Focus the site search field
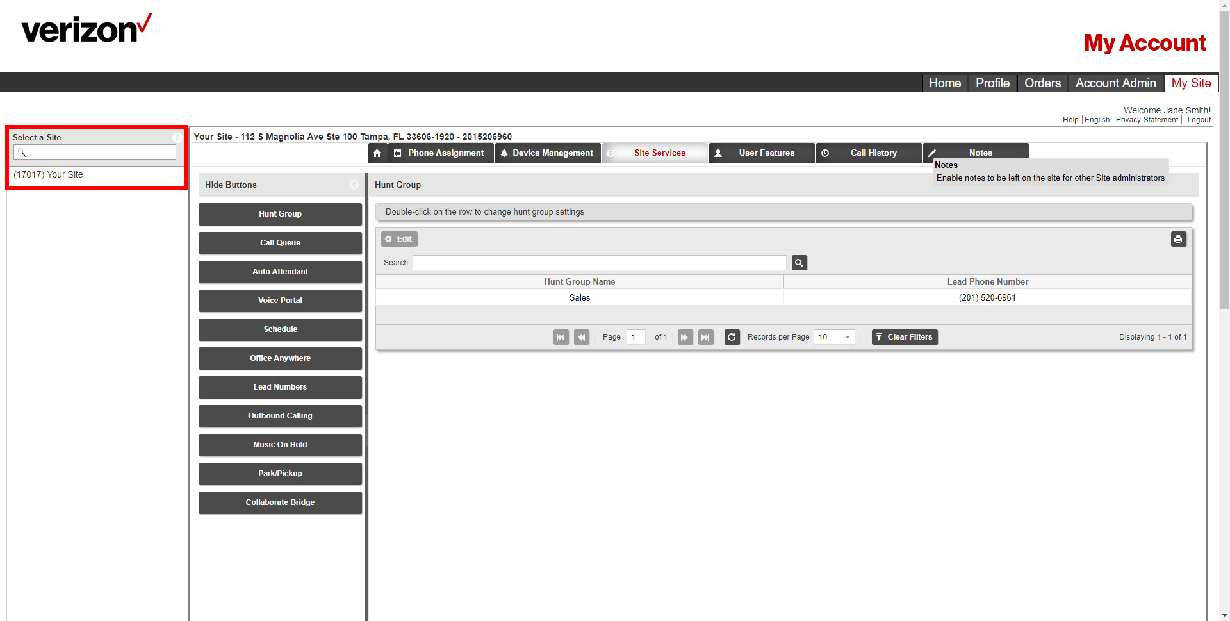Viewport: 1230px width, 621px height. click(95, 152)
